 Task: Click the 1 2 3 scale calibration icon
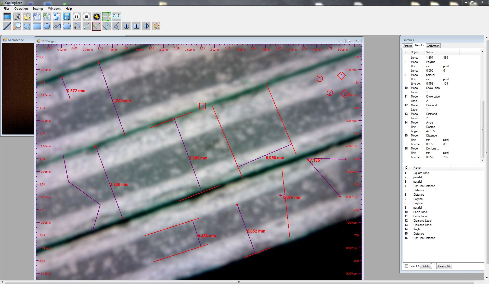point(117,17)
